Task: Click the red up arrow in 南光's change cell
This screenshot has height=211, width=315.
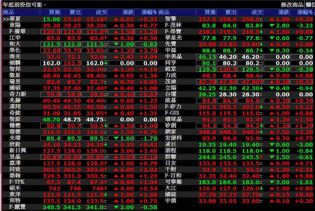Action: pyautogui.click(x=116, y=57)
